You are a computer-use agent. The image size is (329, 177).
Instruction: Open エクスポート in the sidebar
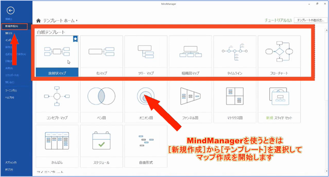pos(12,75)
